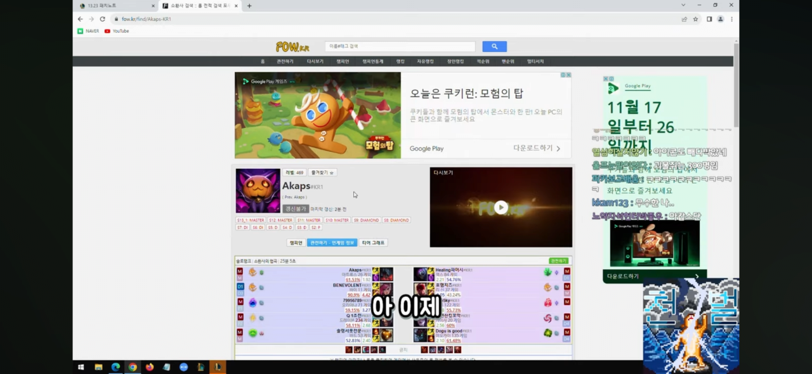The image size is (812, 374).
Task: Bookmark this page with the star icon
Action: tap(695, 19)
